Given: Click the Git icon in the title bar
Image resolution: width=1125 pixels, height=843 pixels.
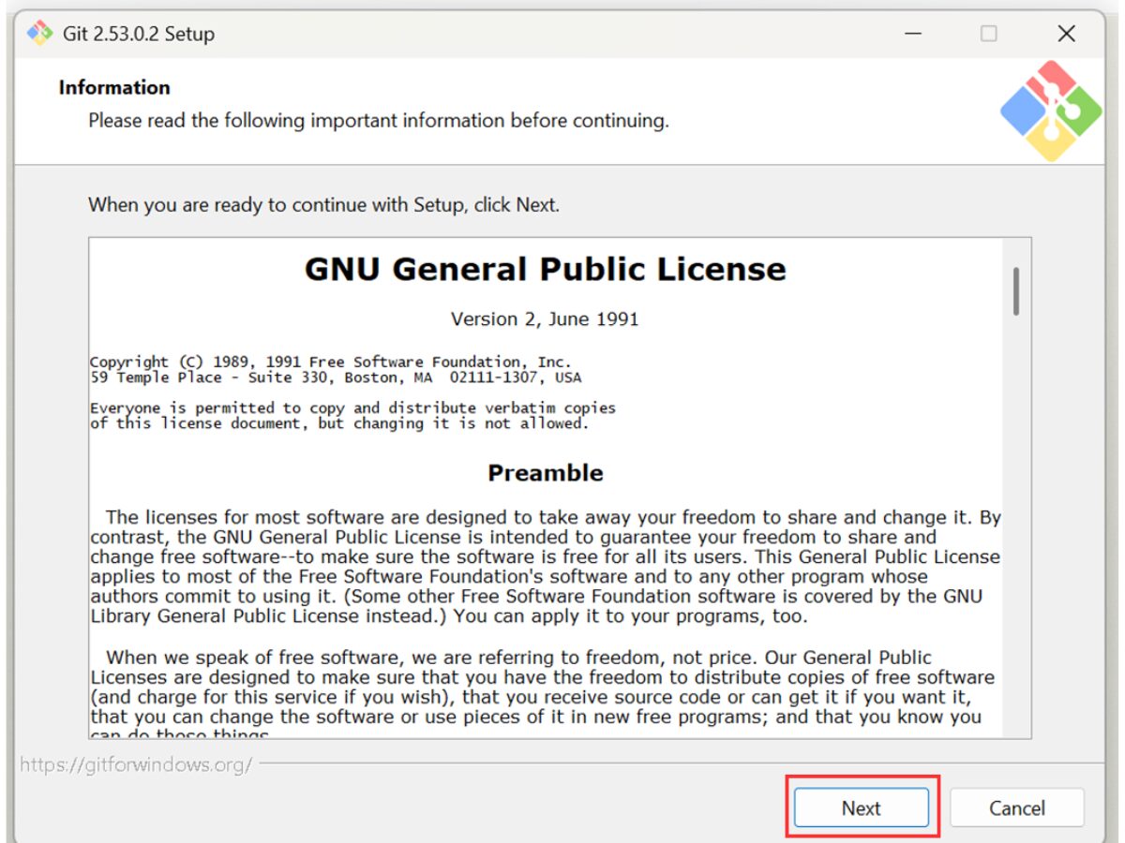Looking at the screenshot, I should click(39, 34).
